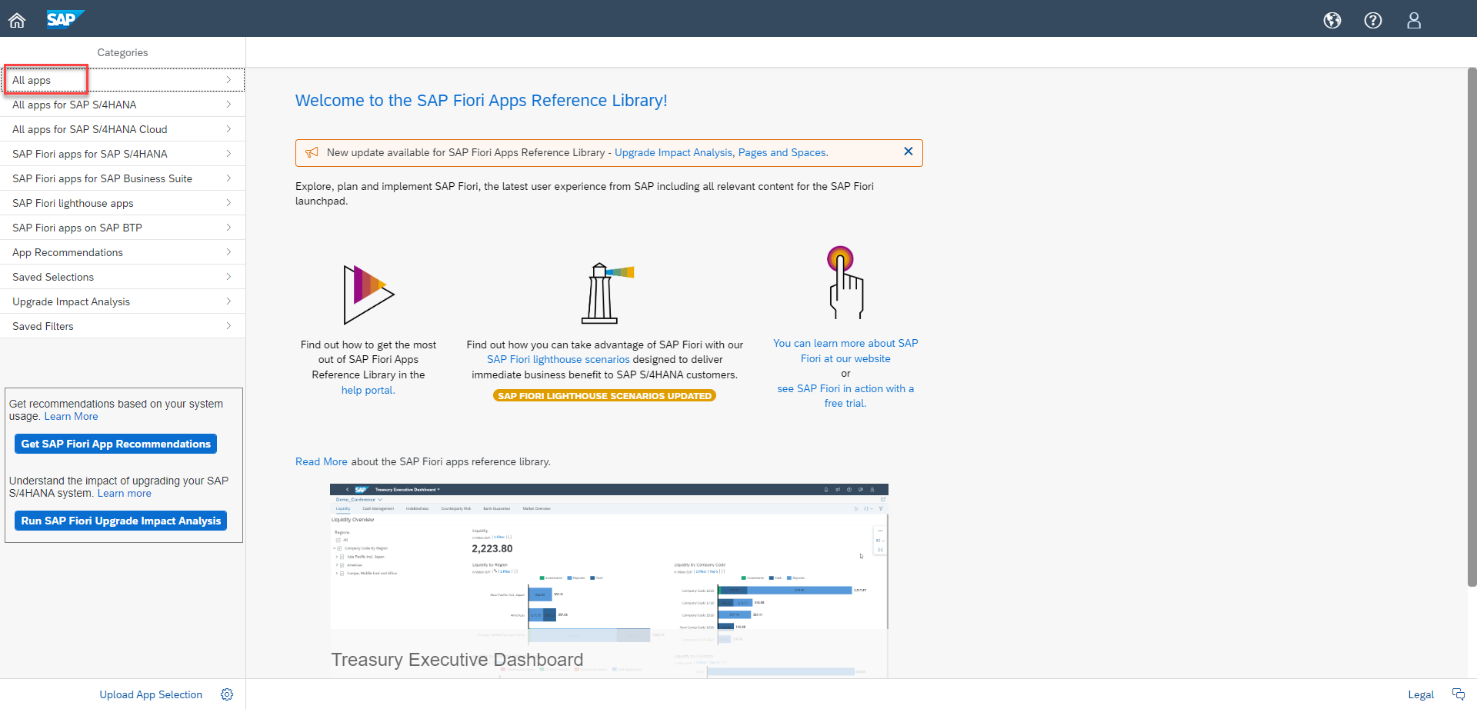Click the play triangle illustration

pyautogui.click(x=368, y=295)
